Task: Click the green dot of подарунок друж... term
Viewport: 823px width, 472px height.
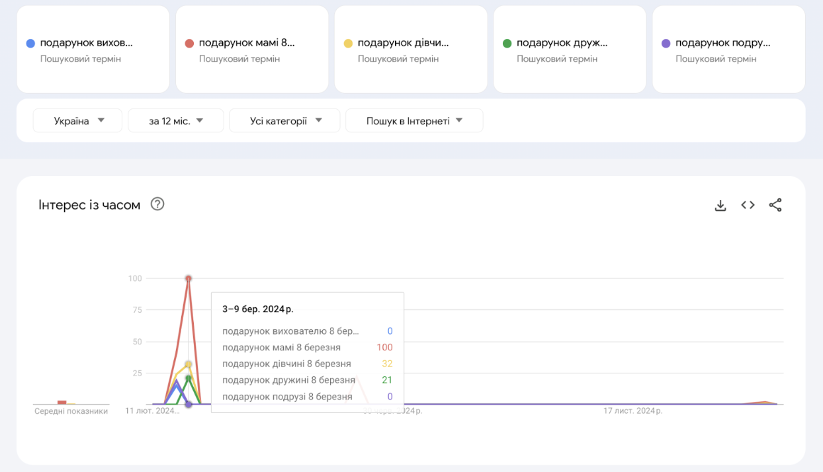Action: pos(507,44)
